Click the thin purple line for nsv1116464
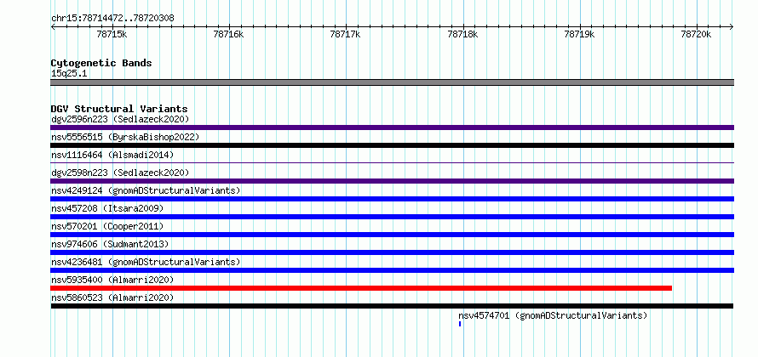The width and height of the screenshot is (758, 357). point(392,163)
